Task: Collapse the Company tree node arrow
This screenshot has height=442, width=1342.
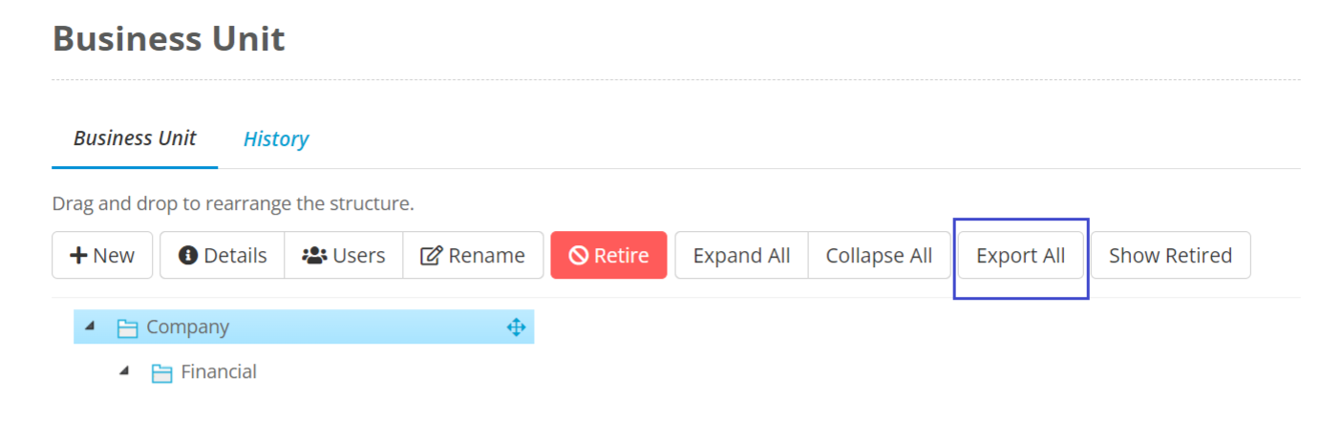Action: 90,326
